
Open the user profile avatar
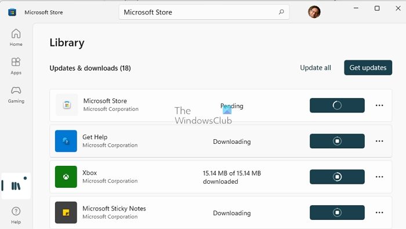click(x=314, y=12)
